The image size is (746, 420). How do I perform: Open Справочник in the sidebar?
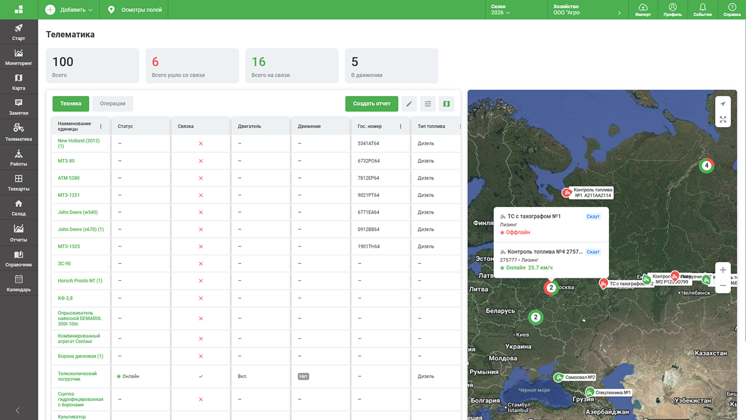[19, 259]
